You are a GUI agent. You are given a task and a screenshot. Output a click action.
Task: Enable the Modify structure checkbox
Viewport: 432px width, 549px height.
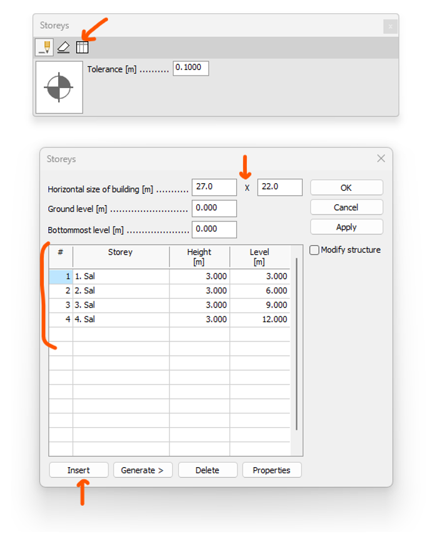pyautogui.click(x=314, y=250)
